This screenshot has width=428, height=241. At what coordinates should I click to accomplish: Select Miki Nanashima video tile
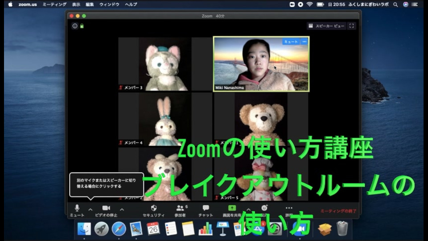(x=261, y=64)
